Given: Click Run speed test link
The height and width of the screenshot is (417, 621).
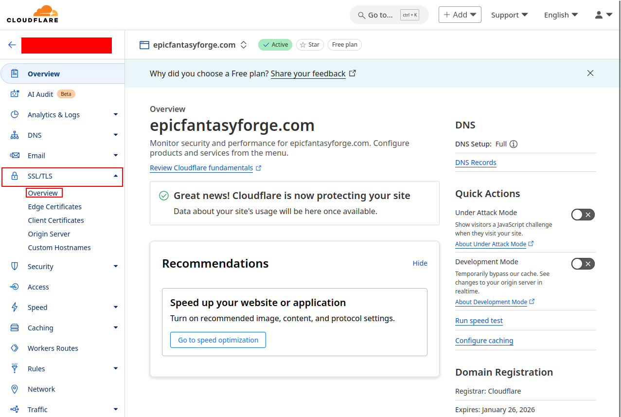Looking at the screenshot, I should tap(479, 321).
